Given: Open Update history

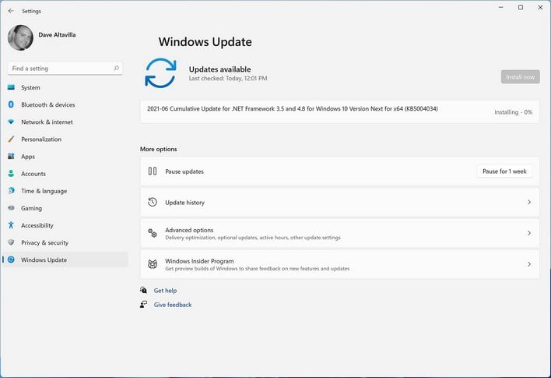Looking at the screenshot, I should pos(339,202).
